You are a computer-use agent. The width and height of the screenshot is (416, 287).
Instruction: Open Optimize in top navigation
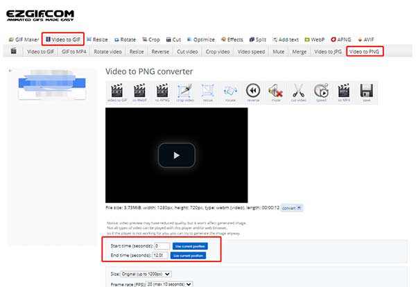coord(201,40)
